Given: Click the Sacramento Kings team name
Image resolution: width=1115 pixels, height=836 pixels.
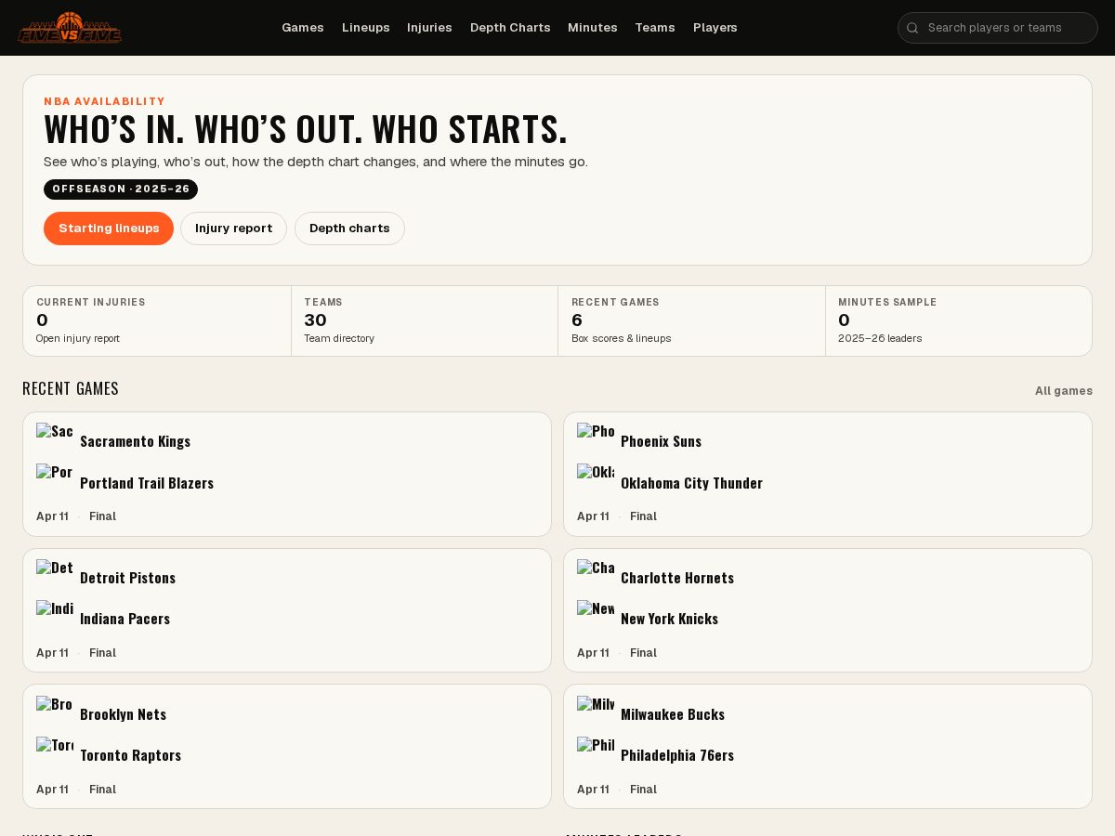Looking at the screenshot, I should pyautogui.click(x=136, y=441).
